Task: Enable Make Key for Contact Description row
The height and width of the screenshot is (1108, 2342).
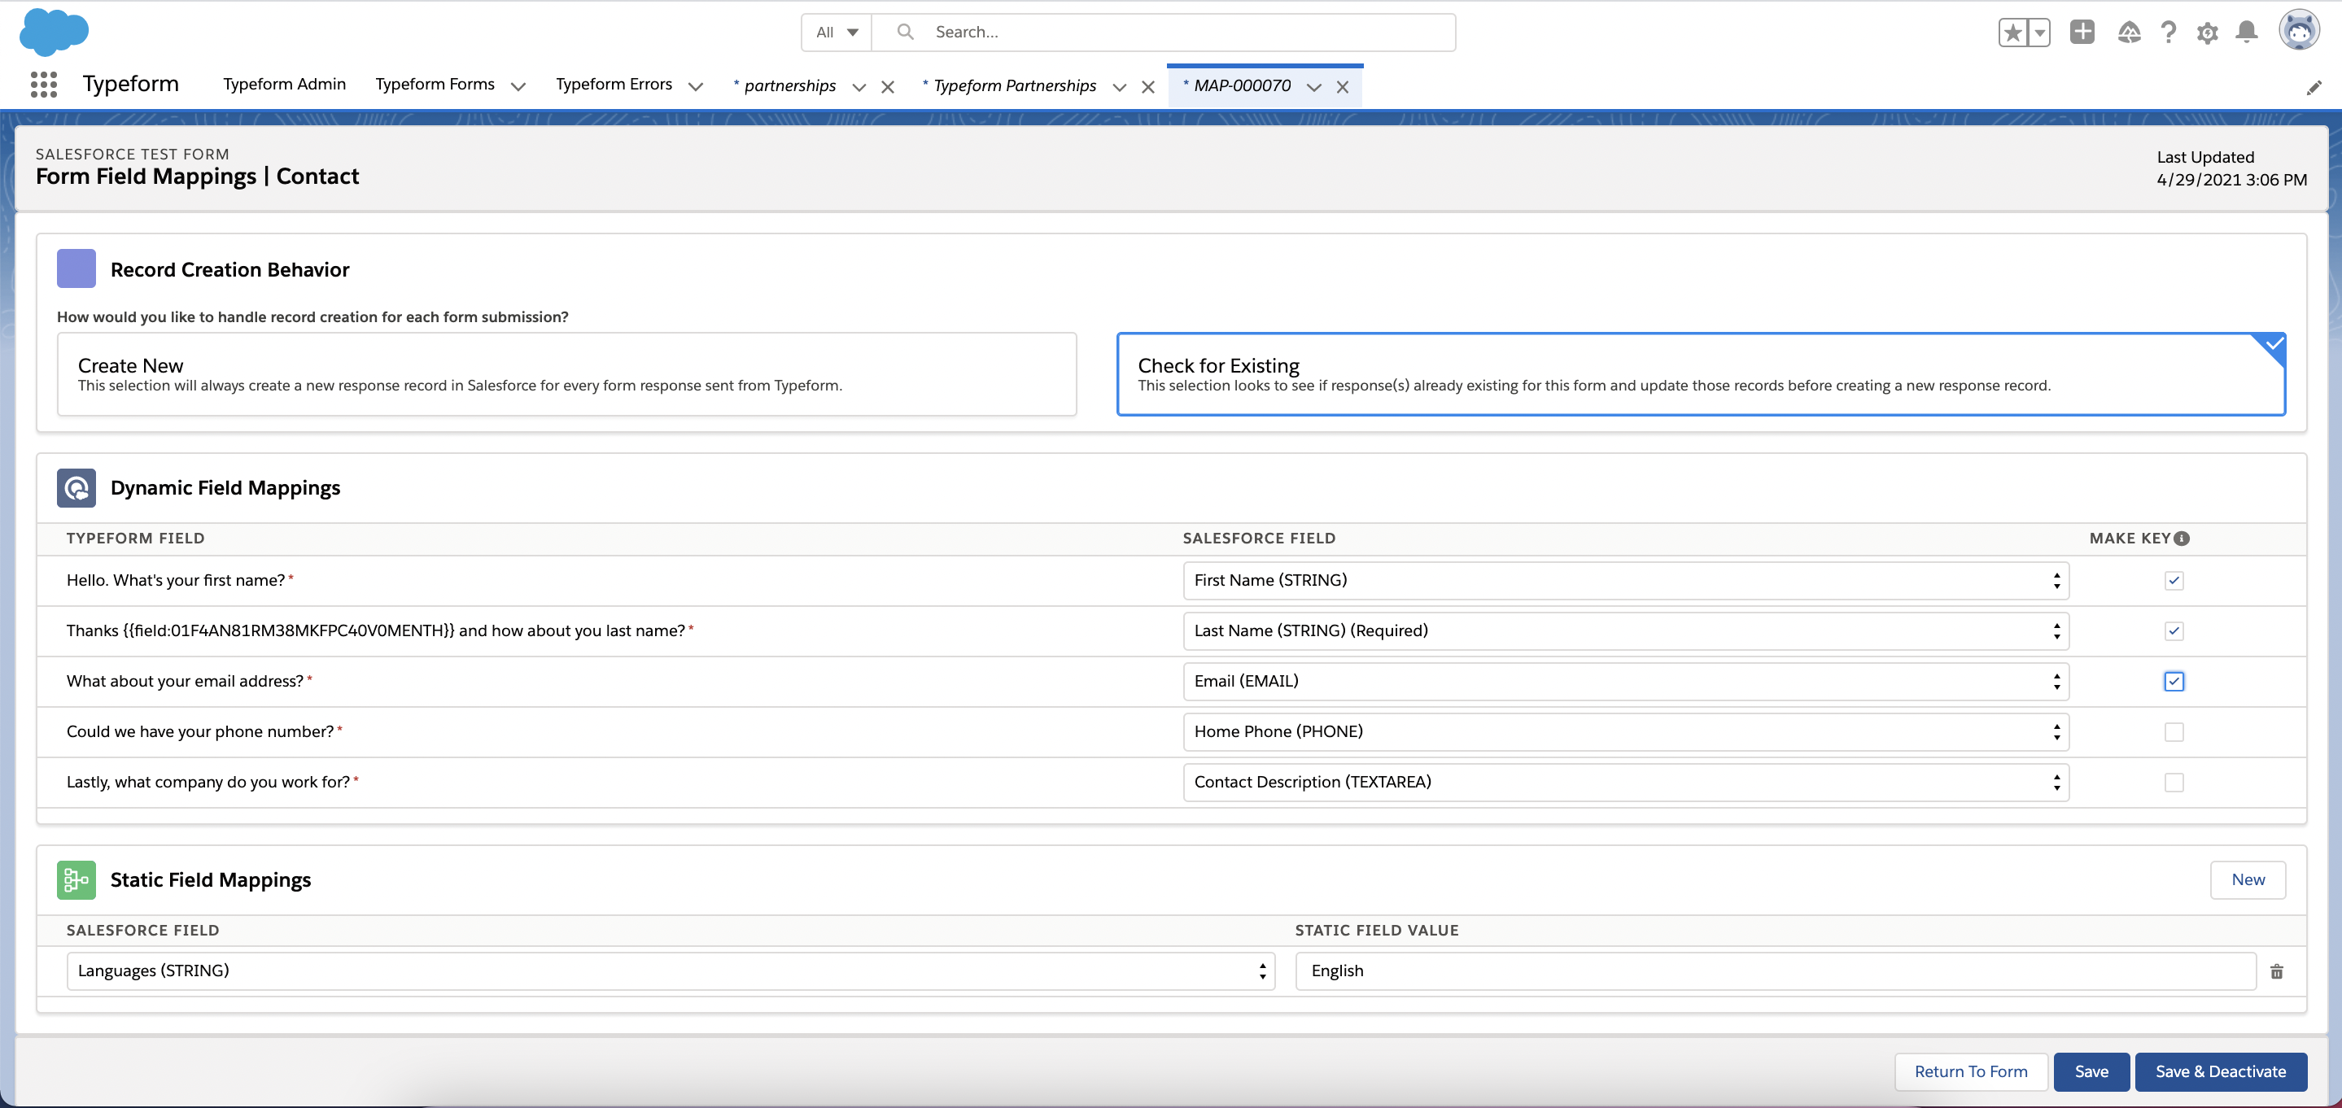Action: (2174, 783)
